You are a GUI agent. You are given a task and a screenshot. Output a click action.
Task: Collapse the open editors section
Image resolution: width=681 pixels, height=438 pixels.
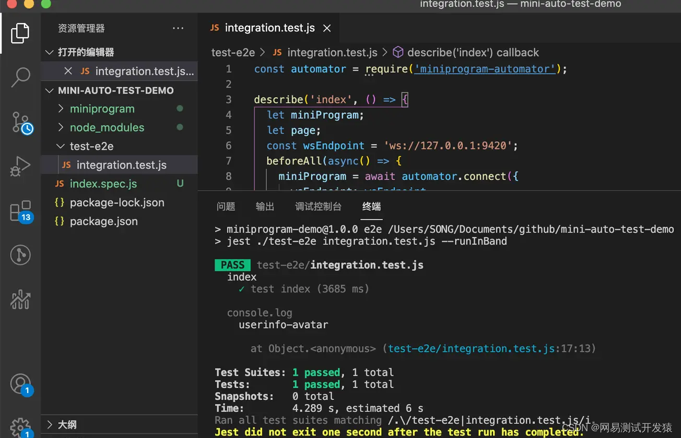[50, 52]
